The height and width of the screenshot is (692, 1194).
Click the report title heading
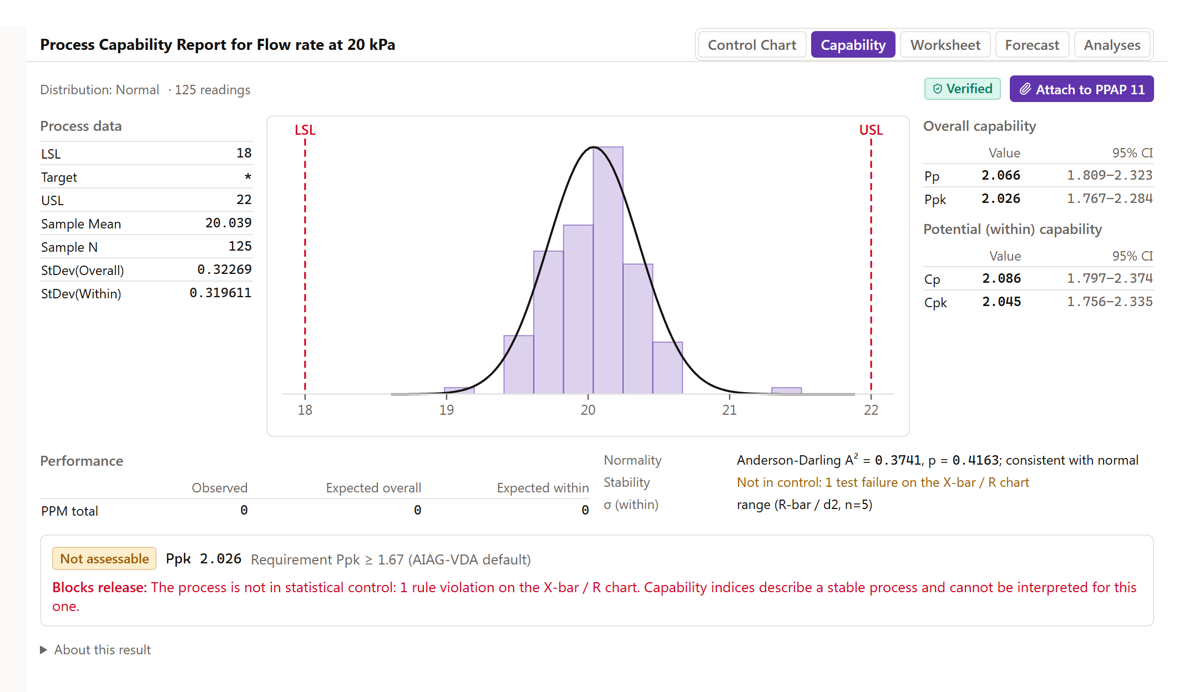click(217, 44)
